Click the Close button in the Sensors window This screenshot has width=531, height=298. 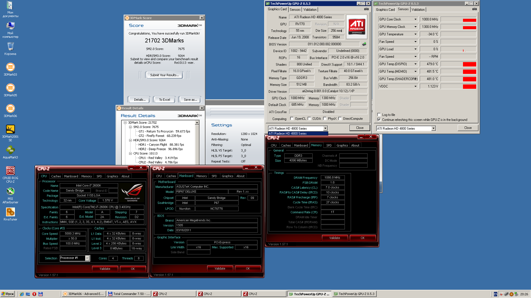(x=468, y=128)
